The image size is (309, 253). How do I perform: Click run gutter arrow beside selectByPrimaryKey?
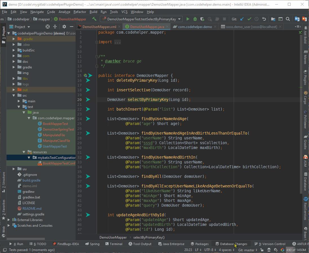(x=88, y=100)
